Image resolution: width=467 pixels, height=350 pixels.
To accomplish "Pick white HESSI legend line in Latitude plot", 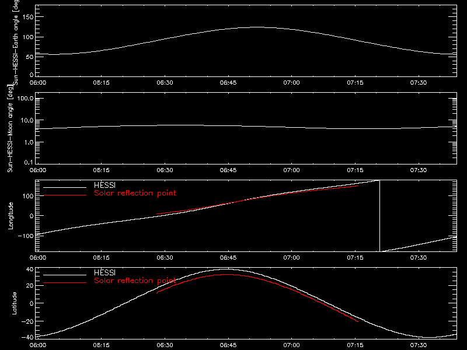I will (x=65, y=275).
